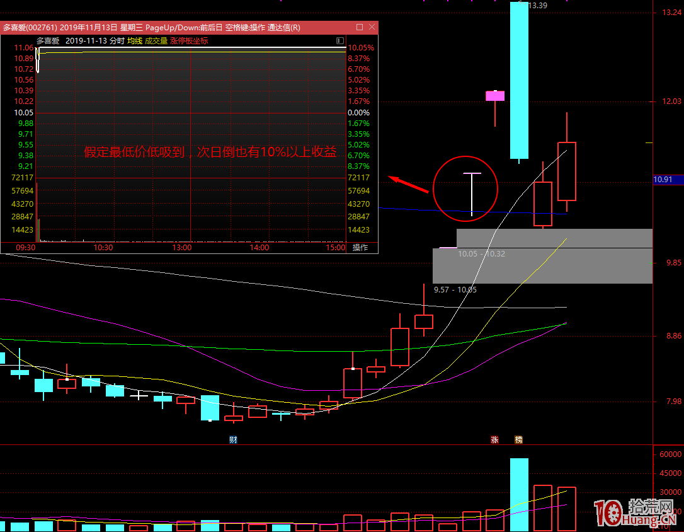Click the white T-shaped candlestick
The height and width of the screenshot is (532, 684).
coord(472,194)
